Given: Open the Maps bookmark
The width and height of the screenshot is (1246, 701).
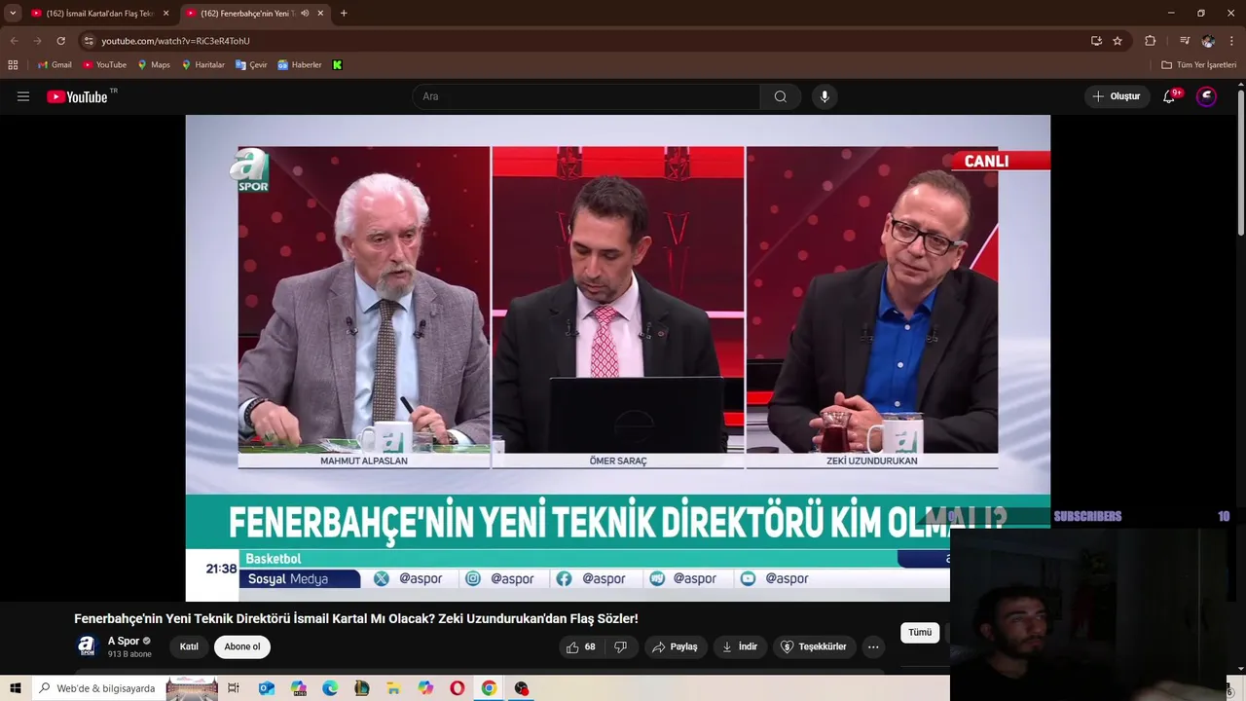Looking at the screenshot, I should coord(154,65).
